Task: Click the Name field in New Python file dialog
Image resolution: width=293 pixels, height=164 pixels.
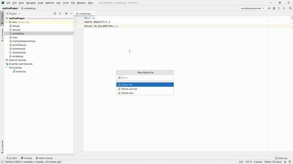Action: click(145, 78)
